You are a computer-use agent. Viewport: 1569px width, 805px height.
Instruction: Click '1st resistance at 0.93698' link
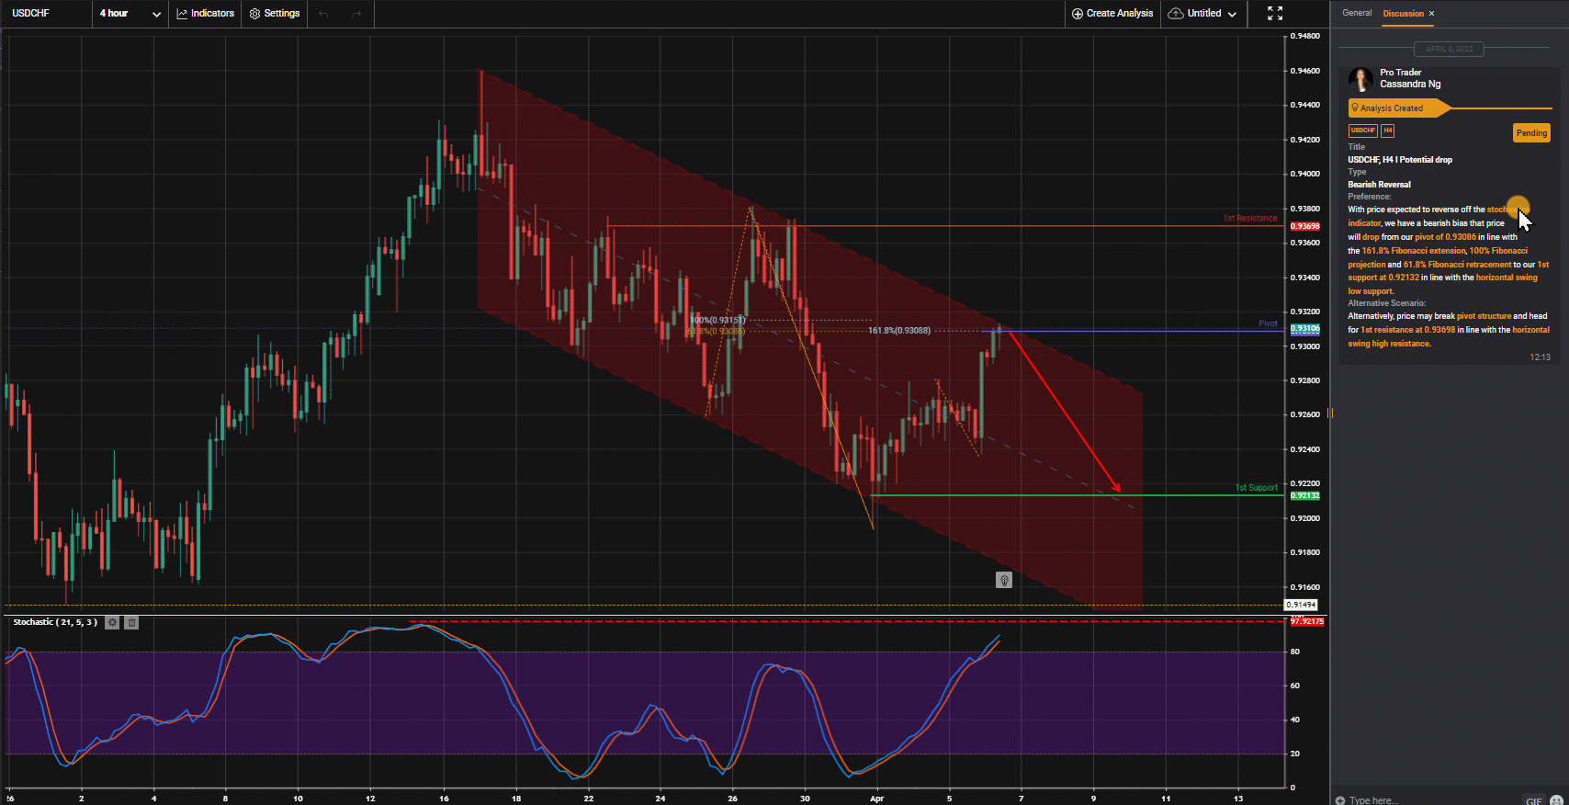click(1408, 330)
